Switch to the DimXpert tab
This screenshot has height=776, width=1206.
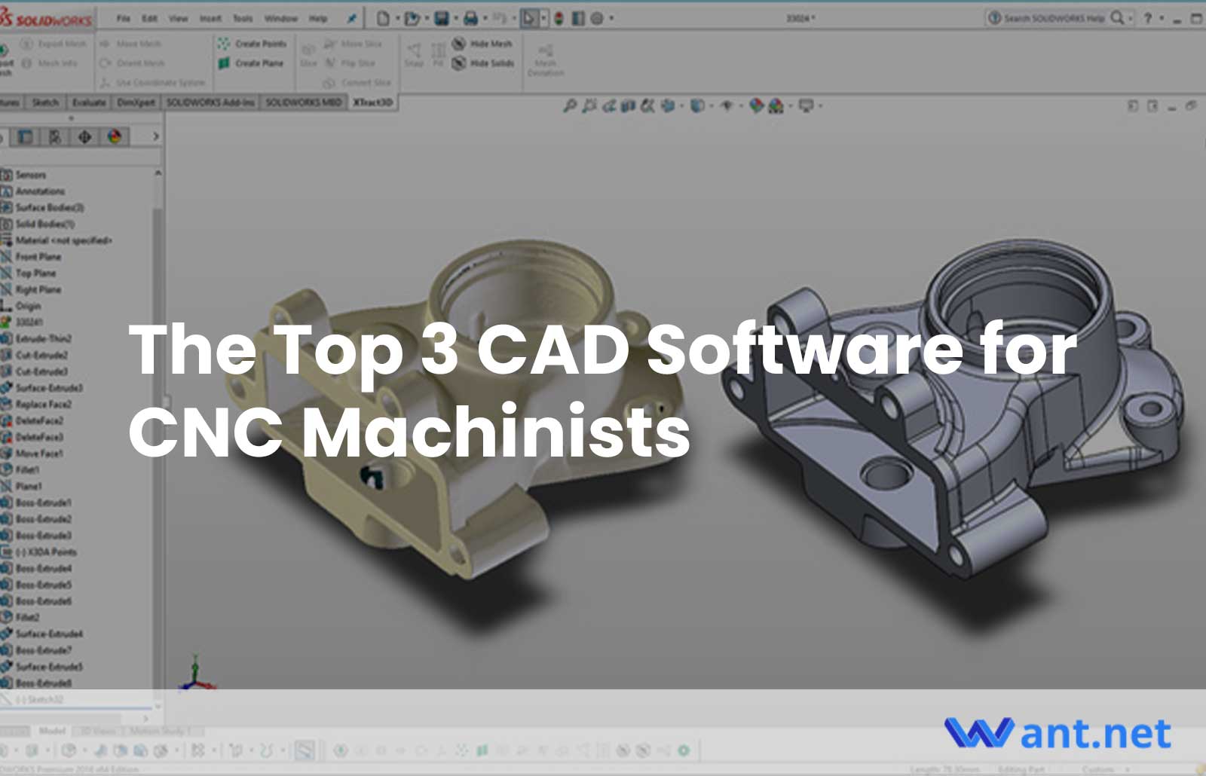(x=136, y=102)
